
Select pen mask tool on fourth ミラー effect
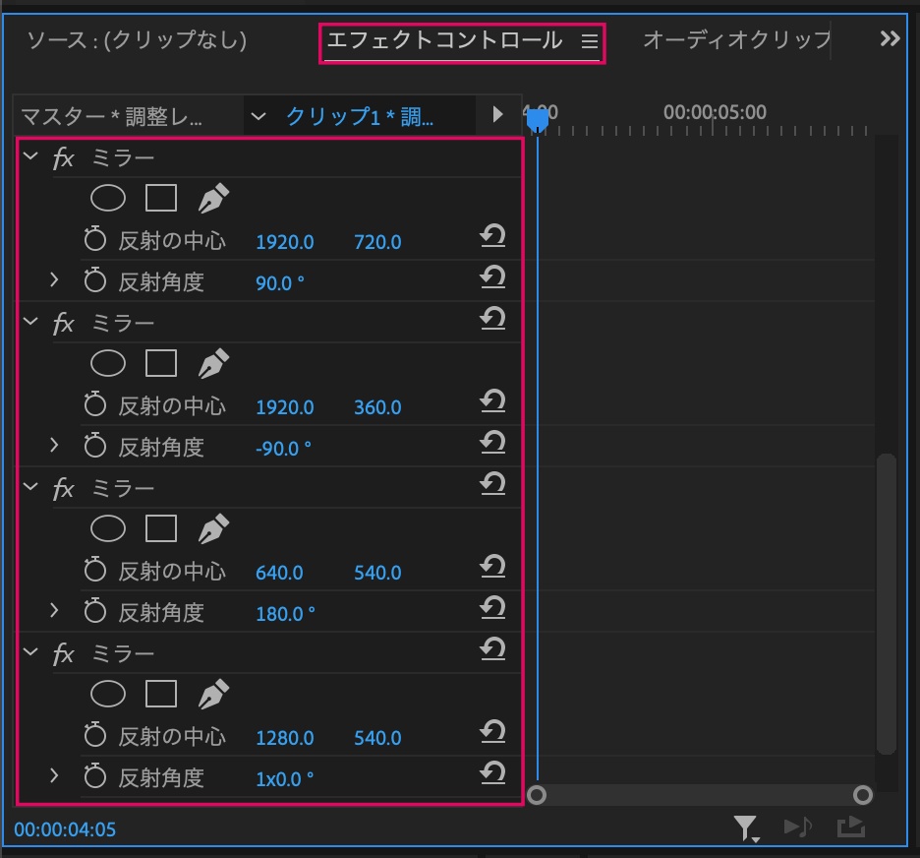pos(213,694)
